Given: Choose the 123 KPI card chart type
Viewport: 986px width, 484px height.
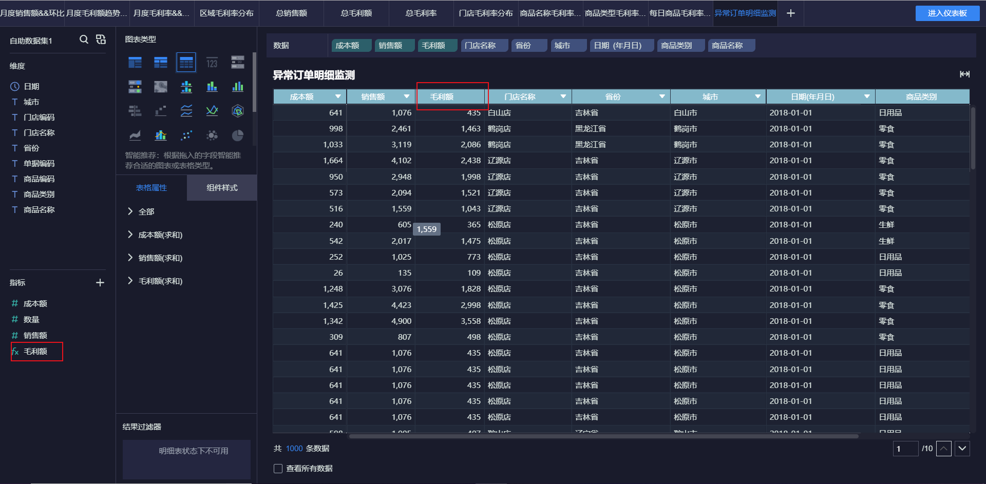Looking at the screenshot, I should point(212,63).
